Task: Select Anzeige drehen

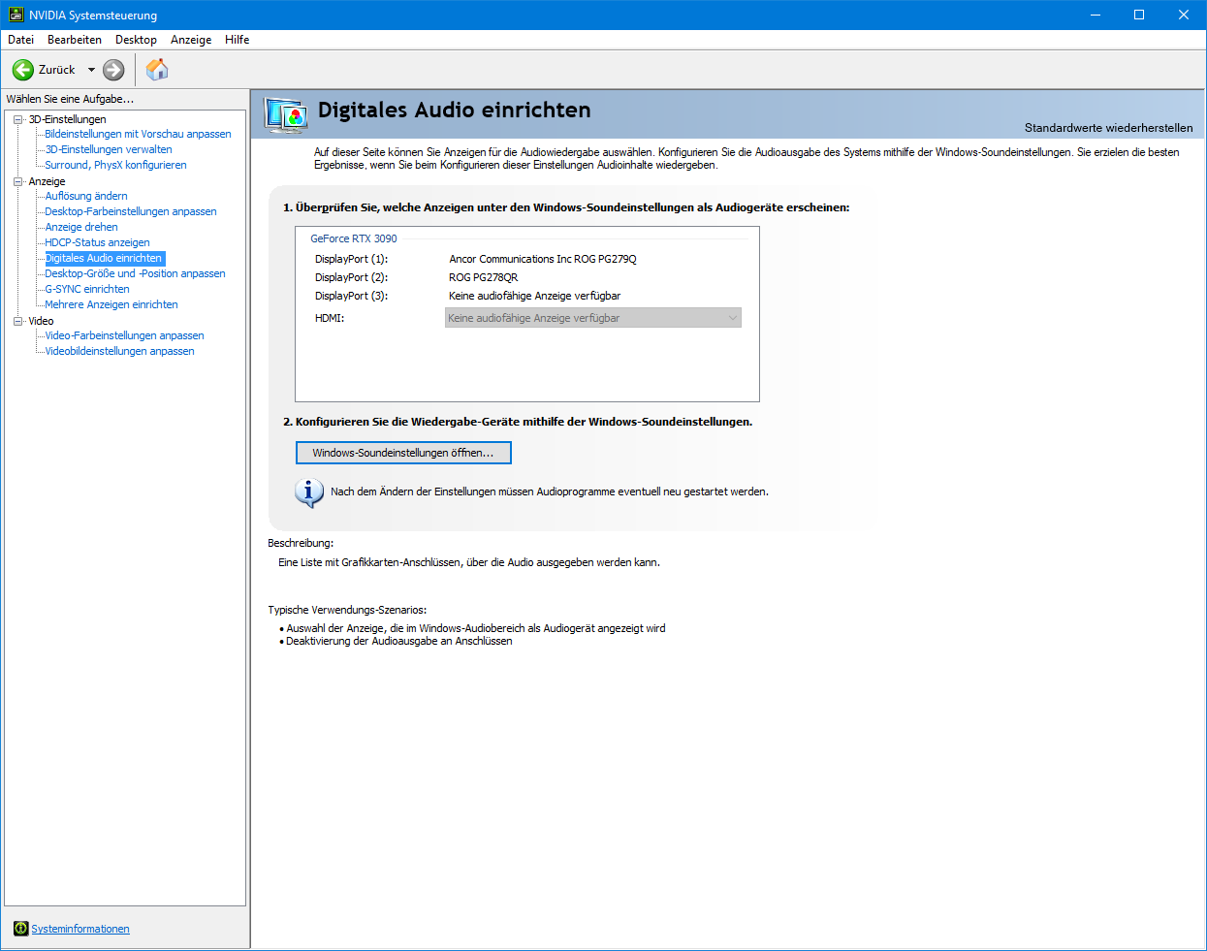Action: pyautogui.click(x=81, y=227)
